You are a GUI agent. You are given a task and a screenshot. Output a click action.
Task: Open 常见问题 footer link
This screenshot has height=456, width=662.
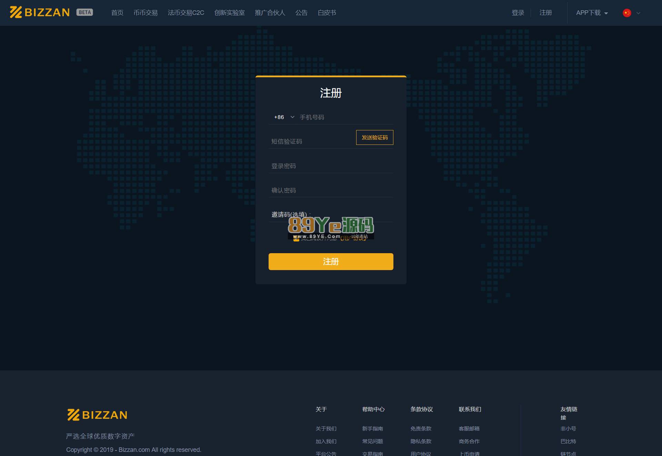pos(372,441)
